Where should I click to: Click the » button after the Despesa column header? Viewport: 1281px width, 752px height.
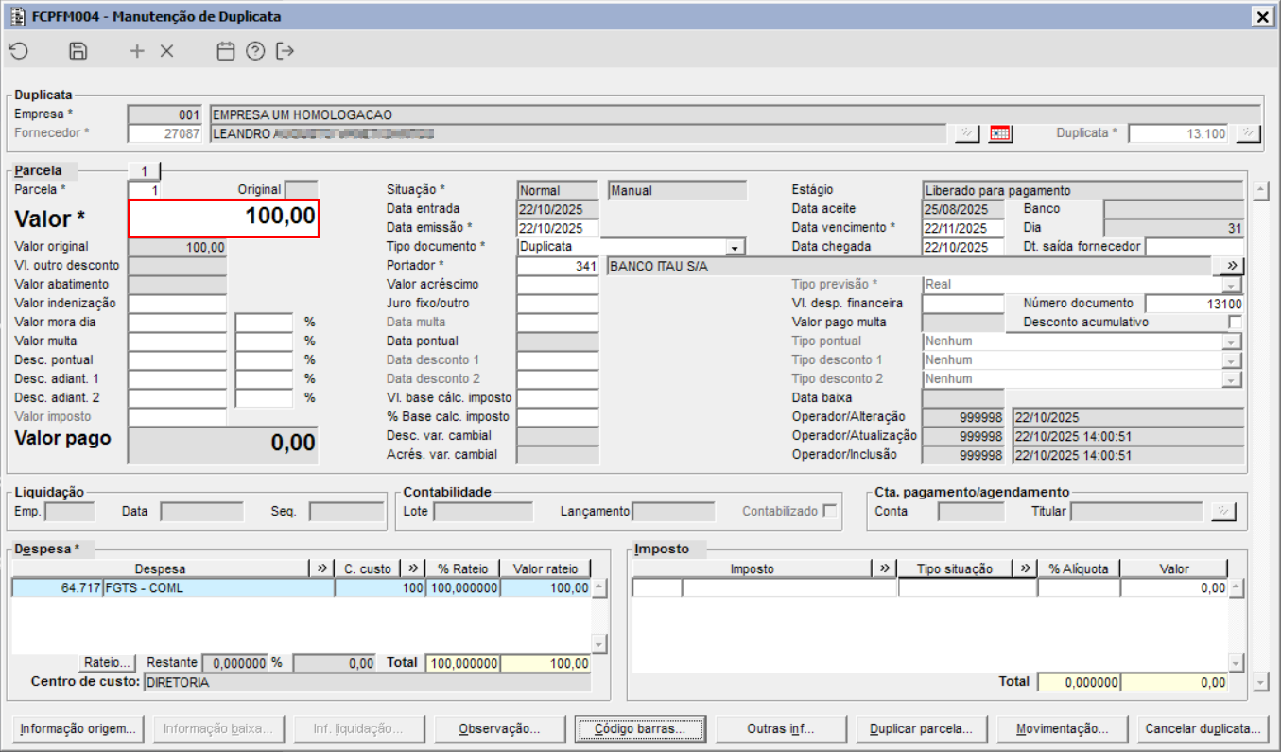(322, 568)
